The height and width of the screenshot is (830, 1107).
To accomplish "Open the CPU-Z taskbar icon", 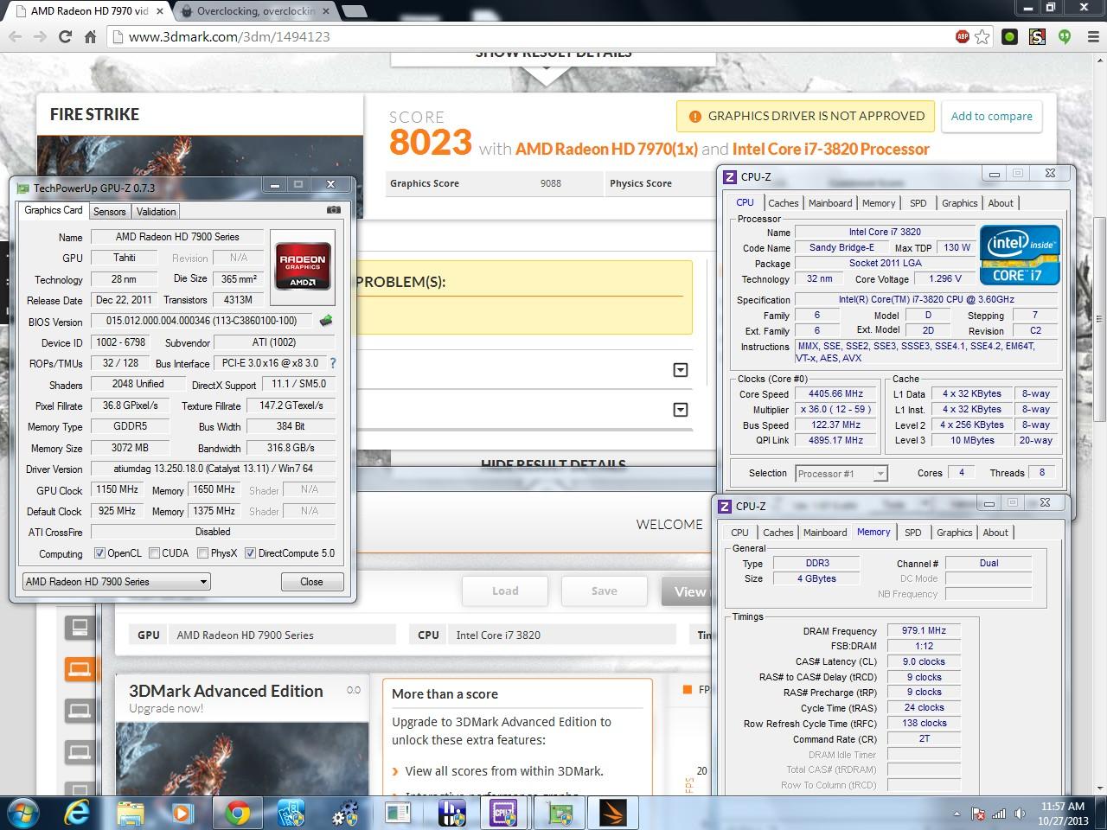I will pyautogui.click(x=504, y=813).
